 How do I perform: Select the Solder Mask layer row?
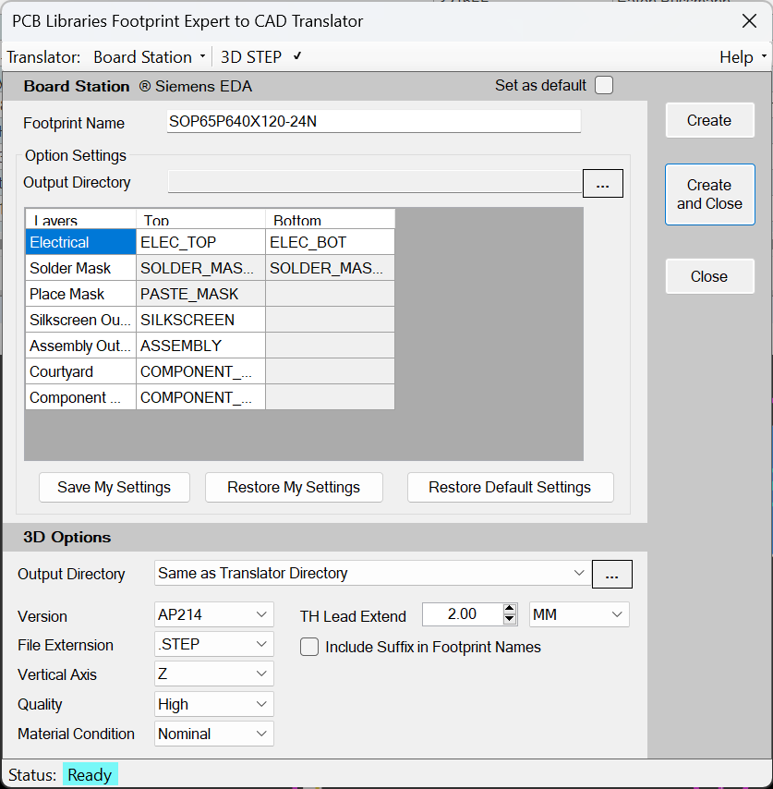click(80, 268)
